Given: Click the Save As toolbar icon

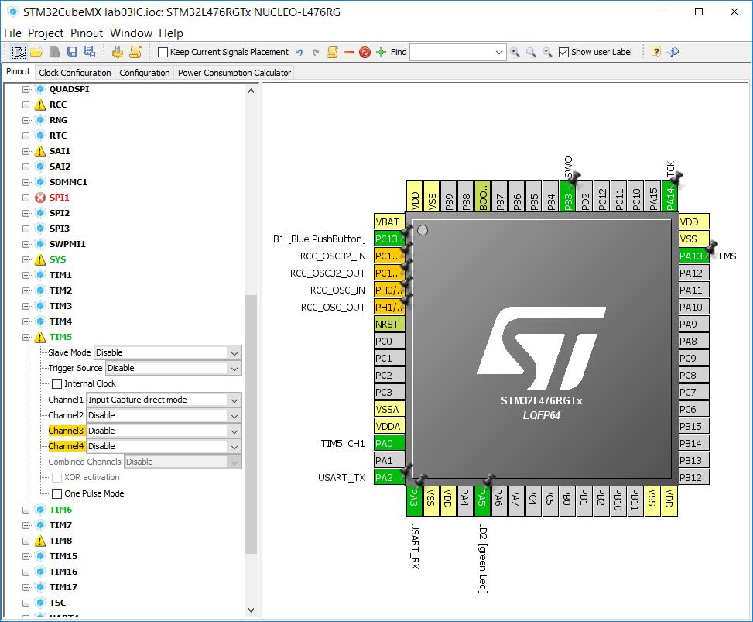Looking at the screenshot, I should click(89, 52).
